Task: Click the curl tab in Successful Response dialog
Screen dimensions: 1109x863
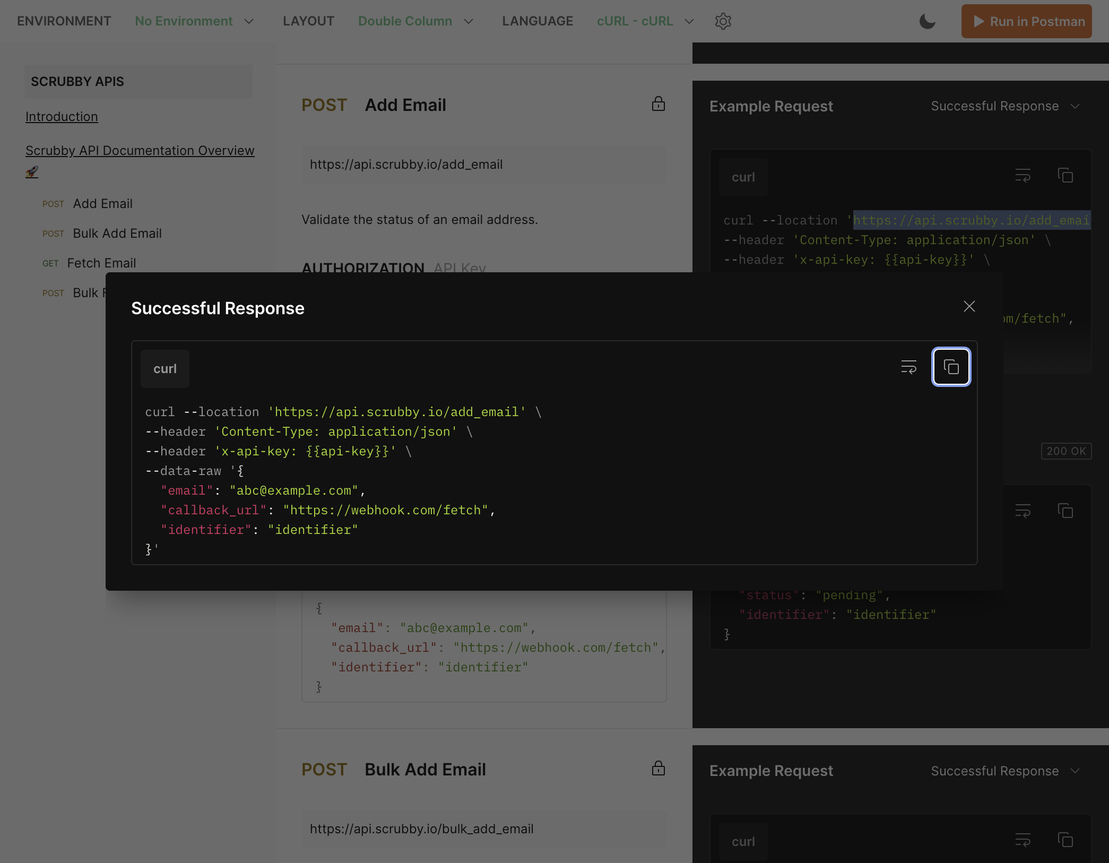Action: point(165,369)
